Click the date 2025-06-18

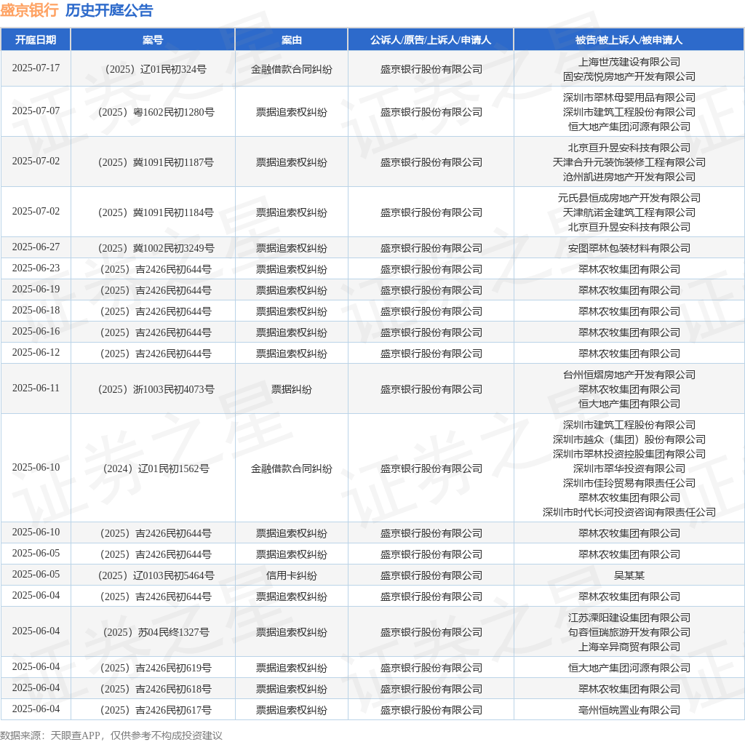[36, 310]
